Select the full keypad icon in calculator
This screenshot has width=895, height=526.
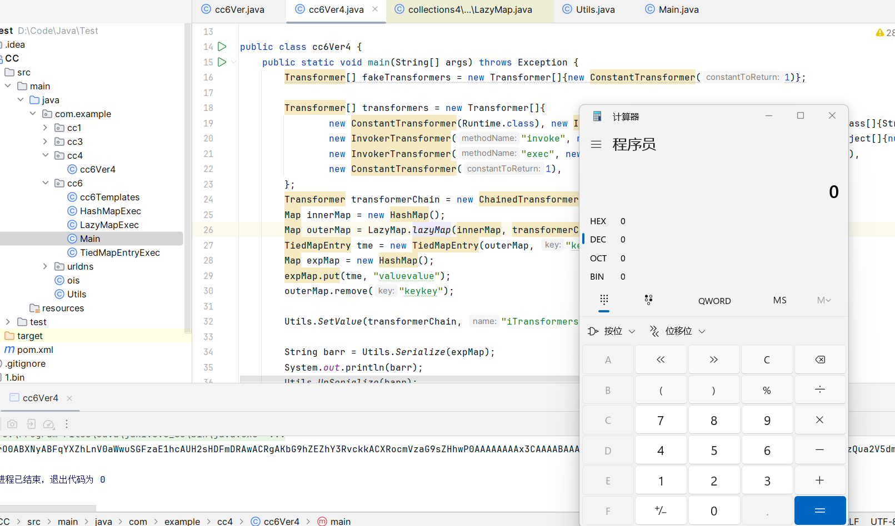[x=604, y=300]
